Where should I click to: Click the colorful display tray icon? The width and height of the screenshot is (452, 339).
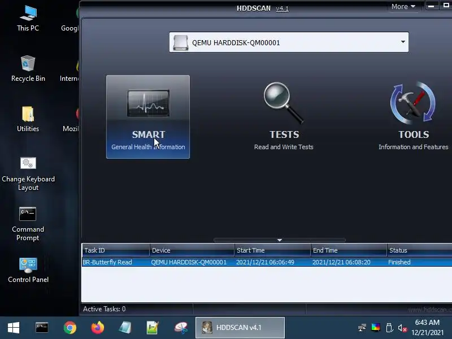(x=376, y=328)
